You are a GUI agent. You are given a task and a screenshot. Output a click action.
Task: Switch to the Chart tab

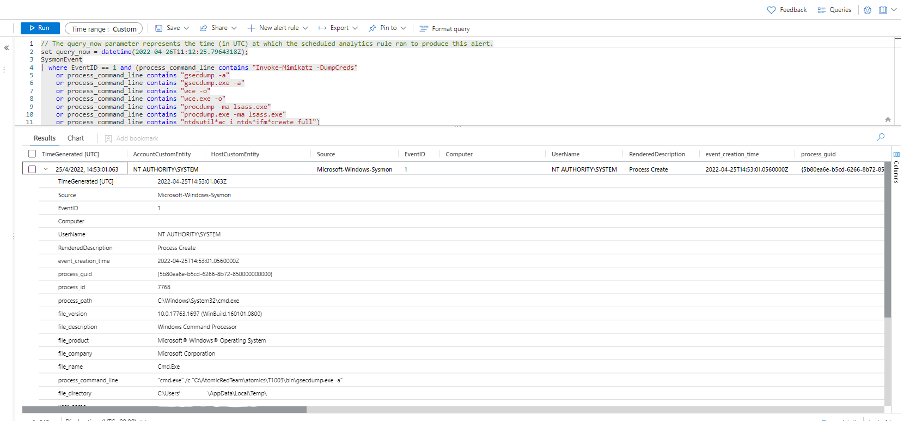click(76, 138)
